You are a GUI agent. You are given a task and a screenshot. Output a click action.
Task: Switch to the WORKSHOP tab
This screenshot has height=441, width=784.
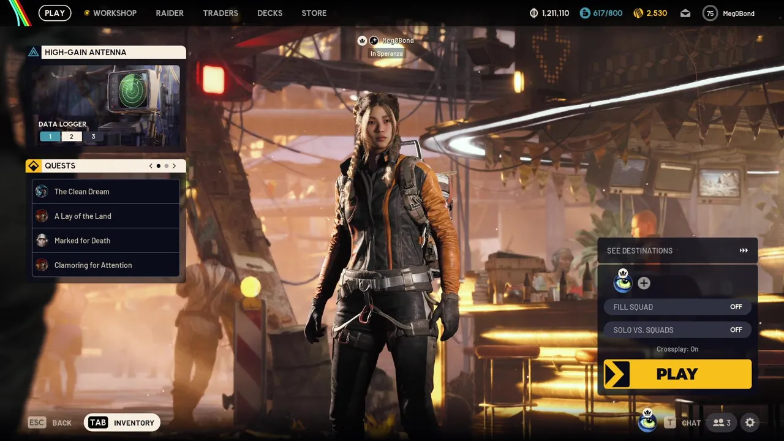pos(115,13)
